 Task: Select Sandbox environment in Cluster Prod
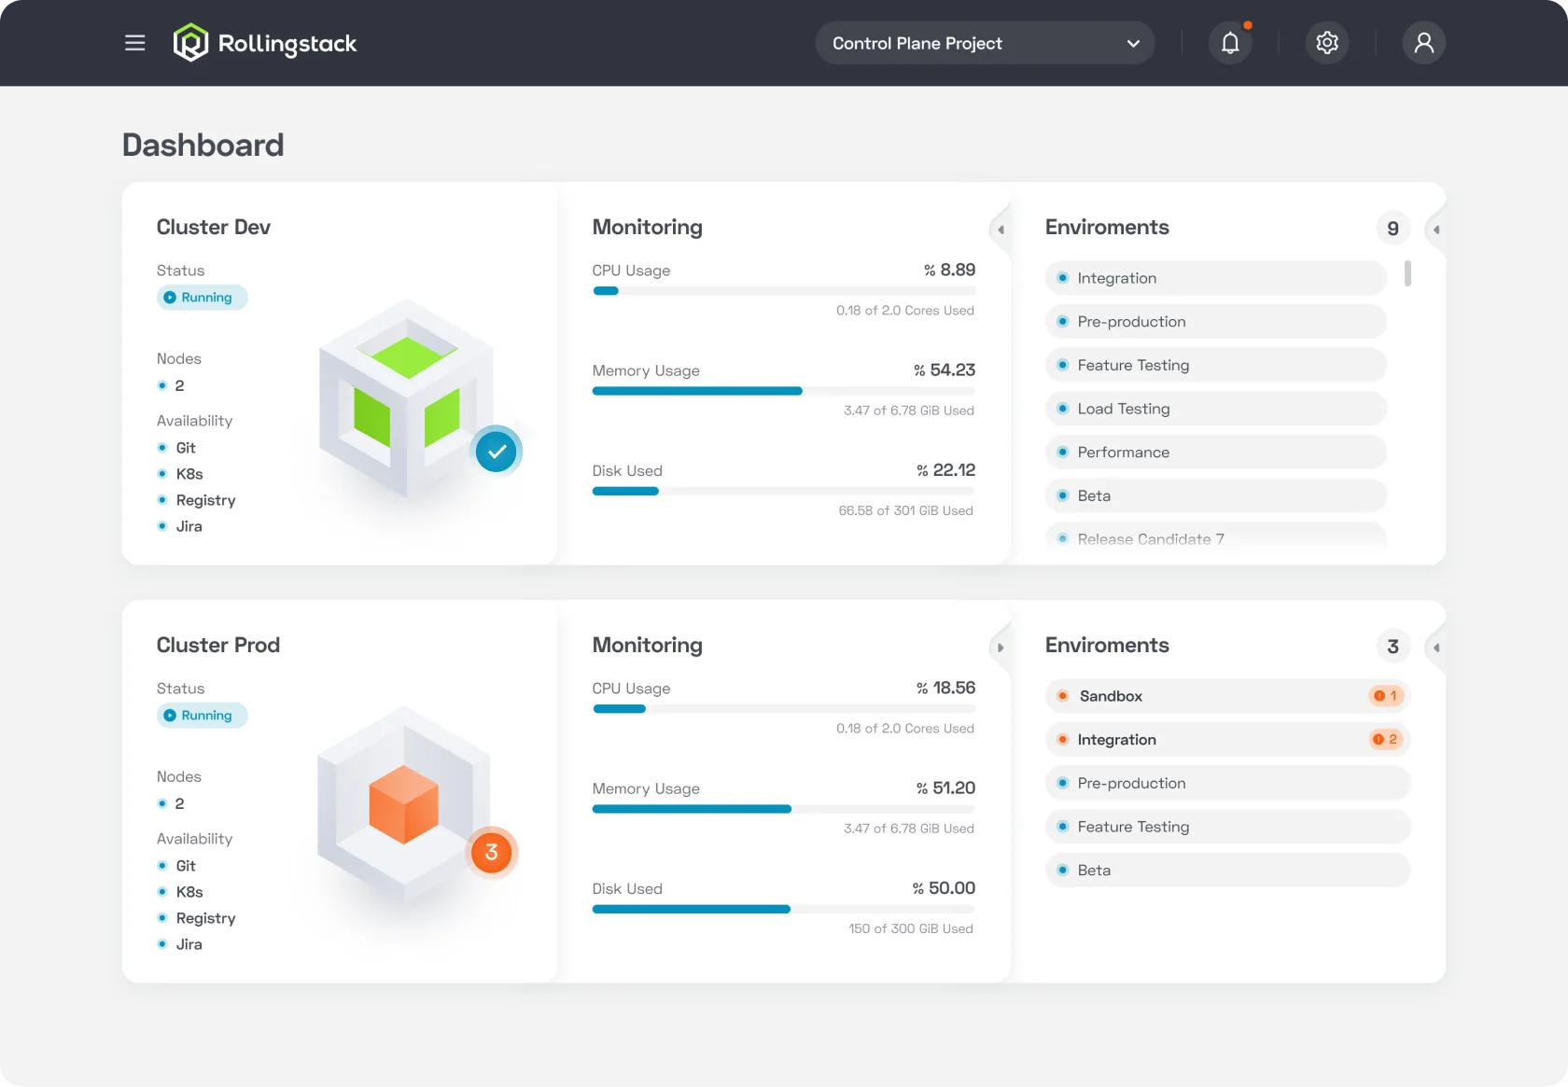coord(1227,696)
